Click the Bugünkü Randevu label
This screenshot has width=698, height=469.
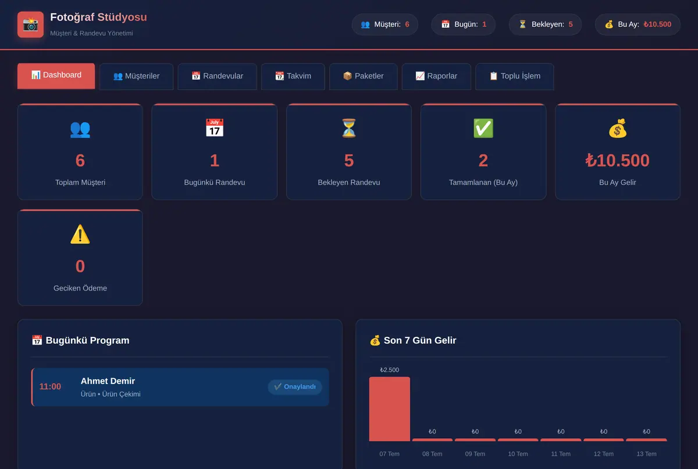point(215,182)
